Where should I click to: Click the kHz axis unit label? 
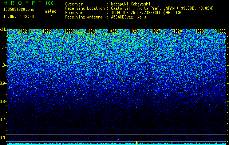click(3, 29)
